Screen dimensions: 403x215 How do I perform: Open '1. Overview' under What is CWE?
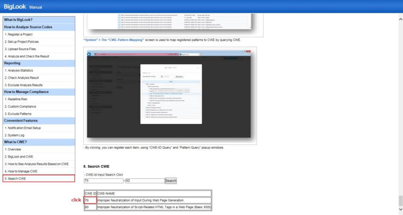click(x=39, y=149)
